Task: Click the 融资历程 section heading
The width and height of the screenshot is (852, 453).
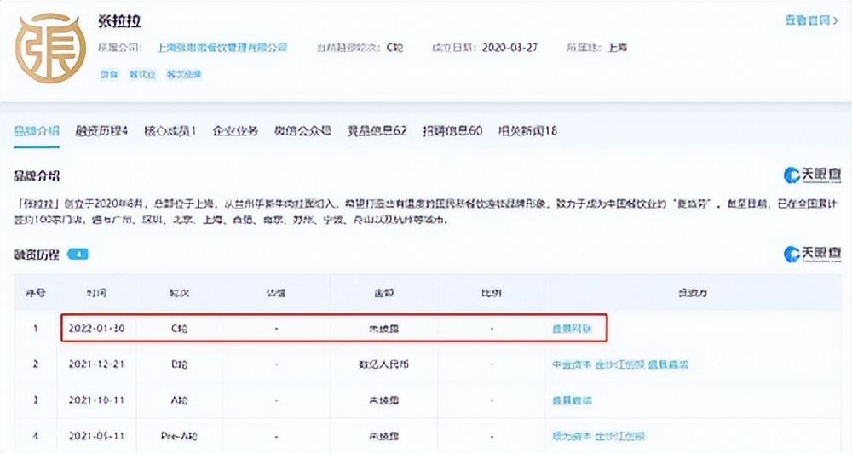Action: pos(37,255)
